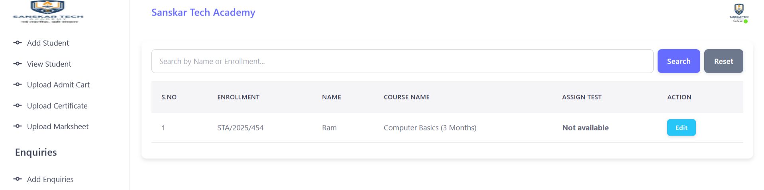Click the icon beside Add Student

tap(18, 43)
